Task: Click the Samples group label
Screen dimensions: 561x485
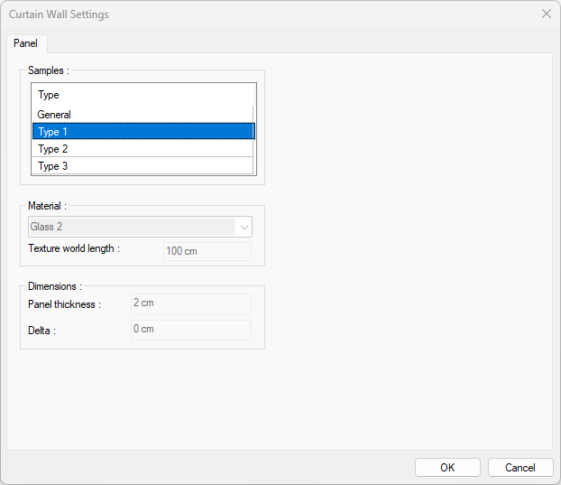Action: [48, 70]
